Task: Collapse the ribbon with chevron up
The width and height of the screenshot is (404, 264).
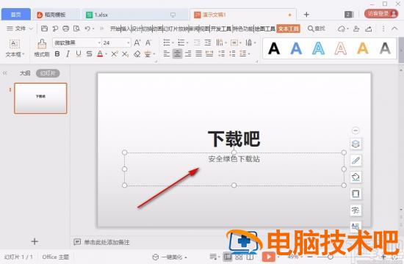Action: (x=394, y=29)
